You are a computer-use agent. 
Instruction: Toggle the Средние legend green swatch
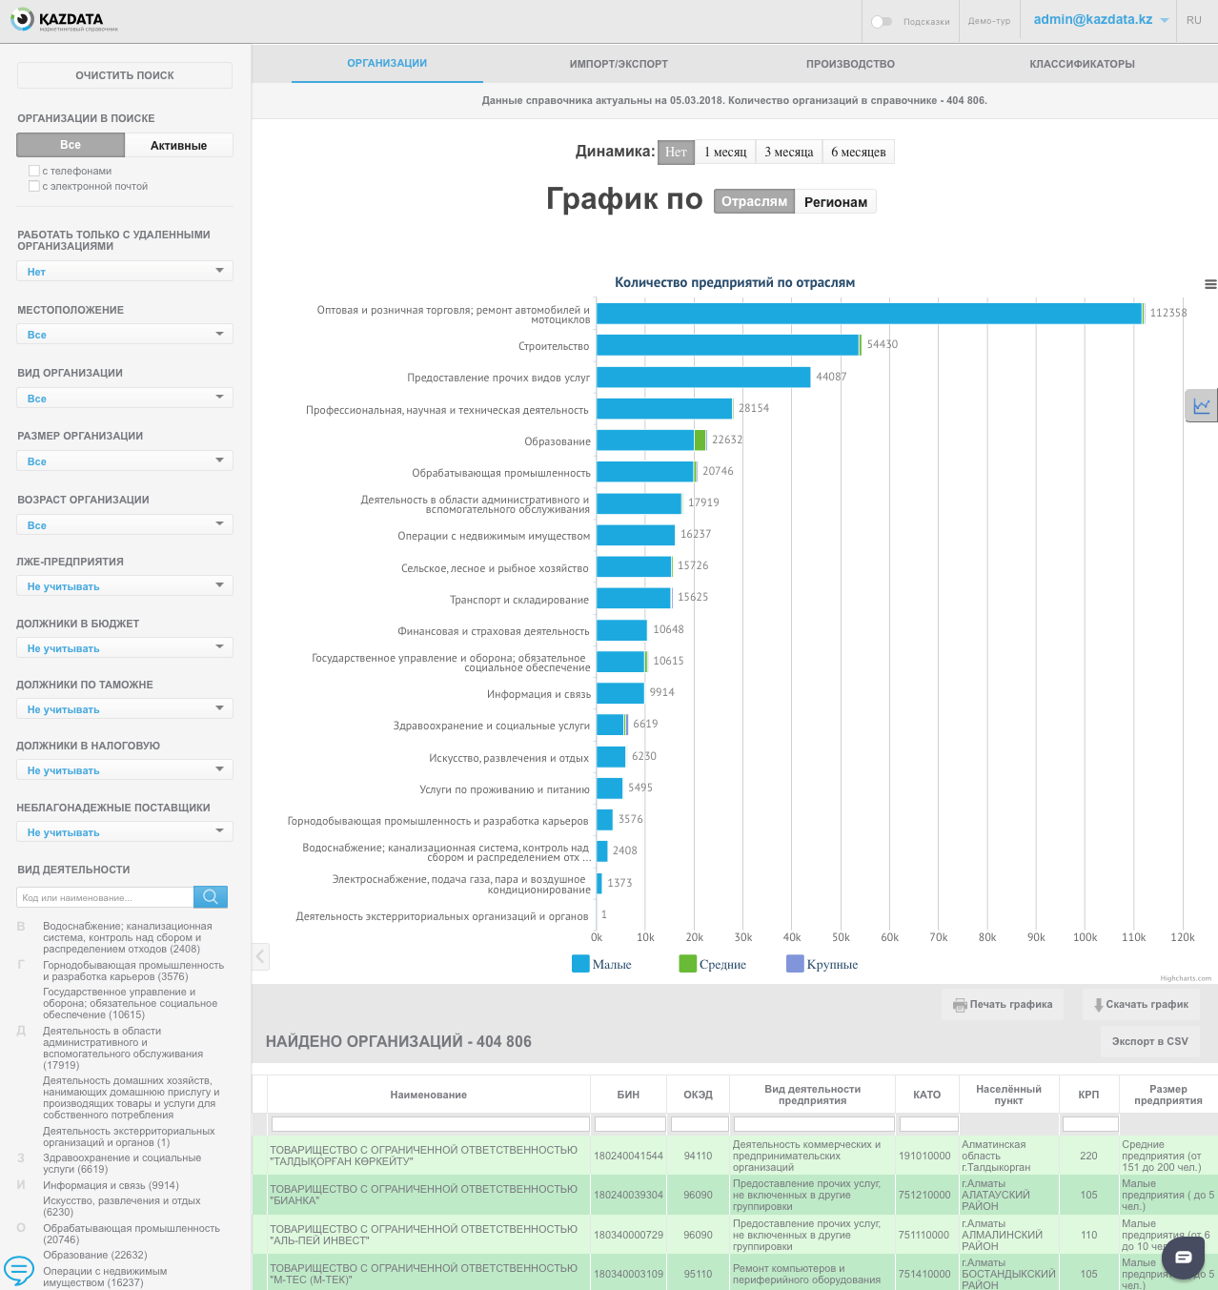(687, 964)
